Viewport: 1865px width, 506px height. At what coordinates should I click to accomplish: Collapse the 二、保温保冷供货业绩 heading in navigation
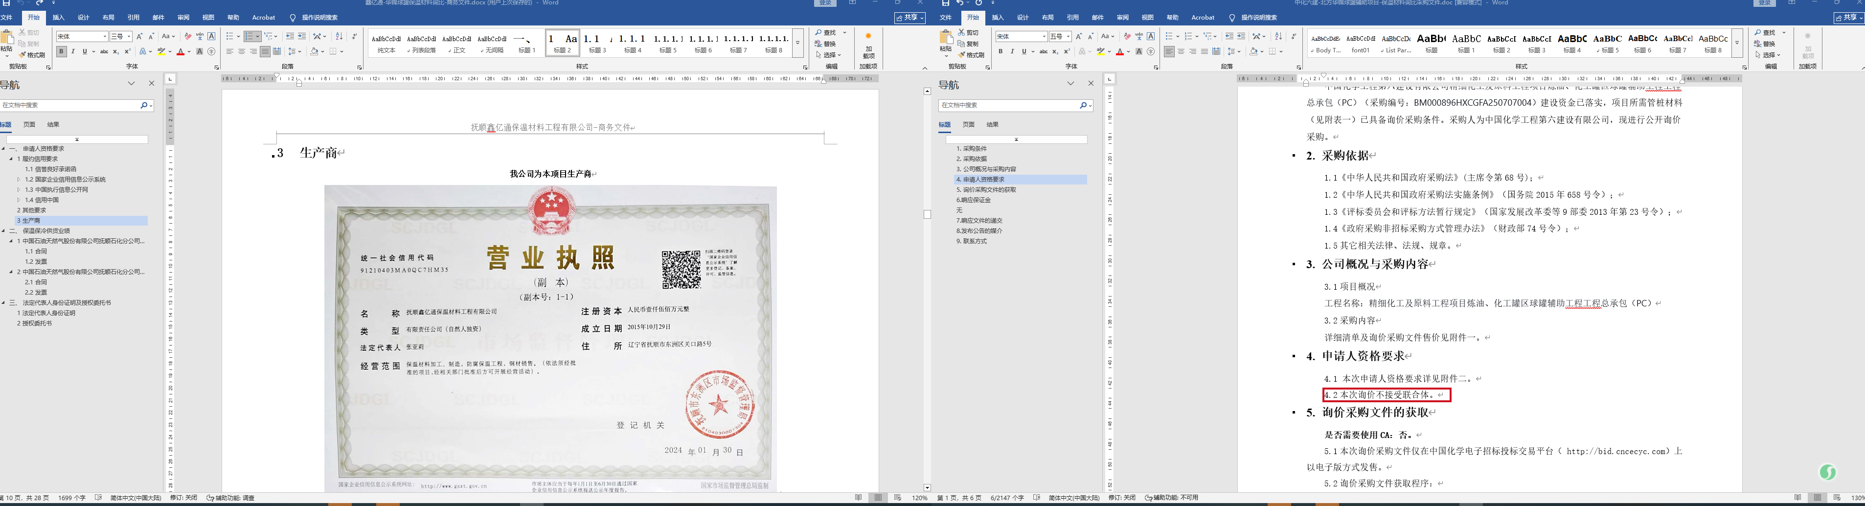(3, 231)
